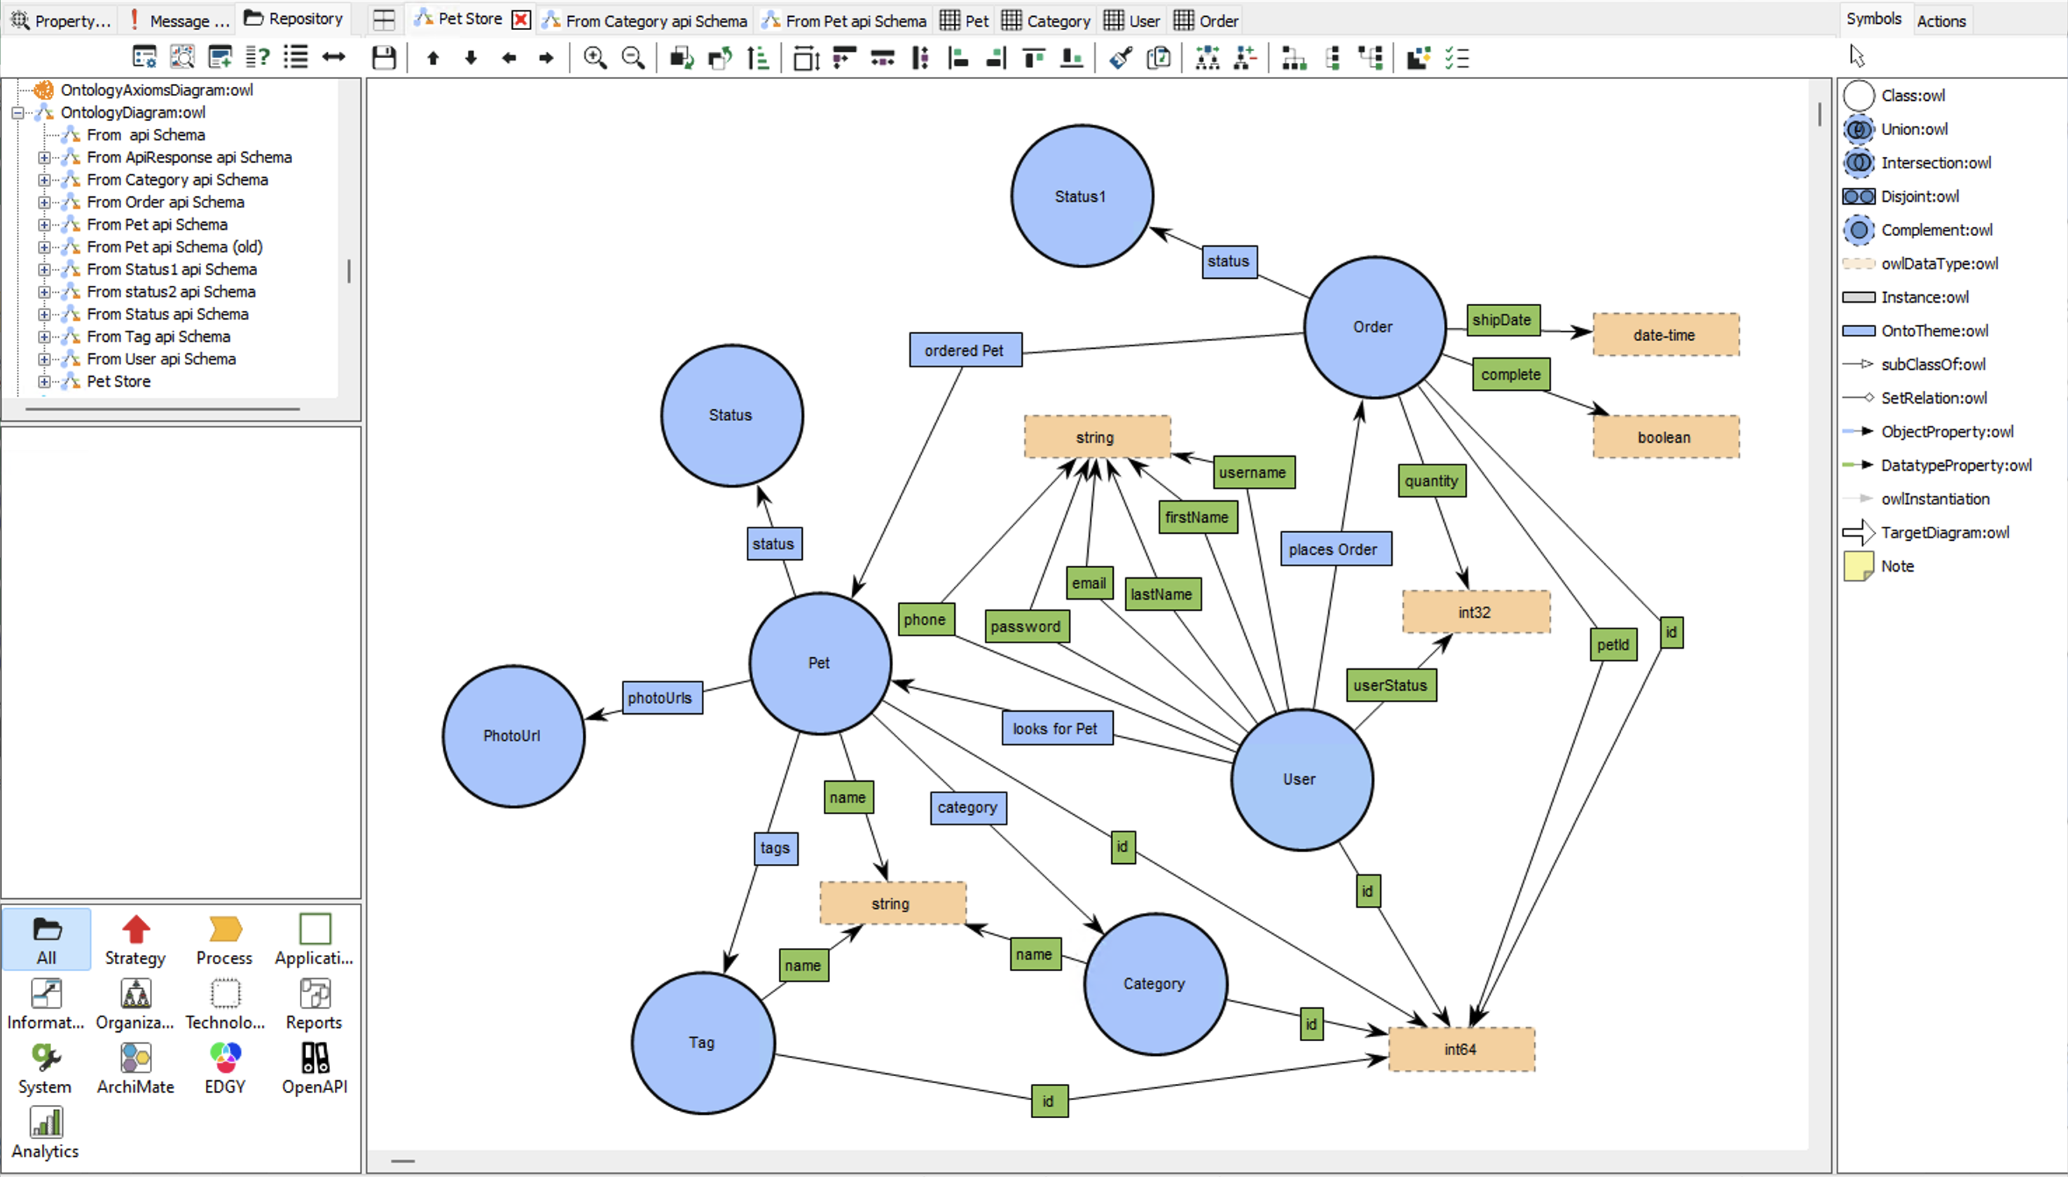Select the PhotoUrl class circle
This screenshot has width=2068, height=1177.
tap(513, 736)
